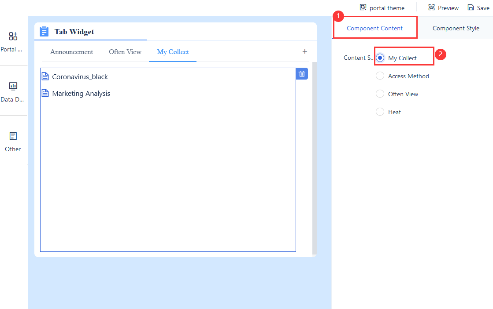
Task: Delete using the trash icon
Action: [x=302, y=73]
